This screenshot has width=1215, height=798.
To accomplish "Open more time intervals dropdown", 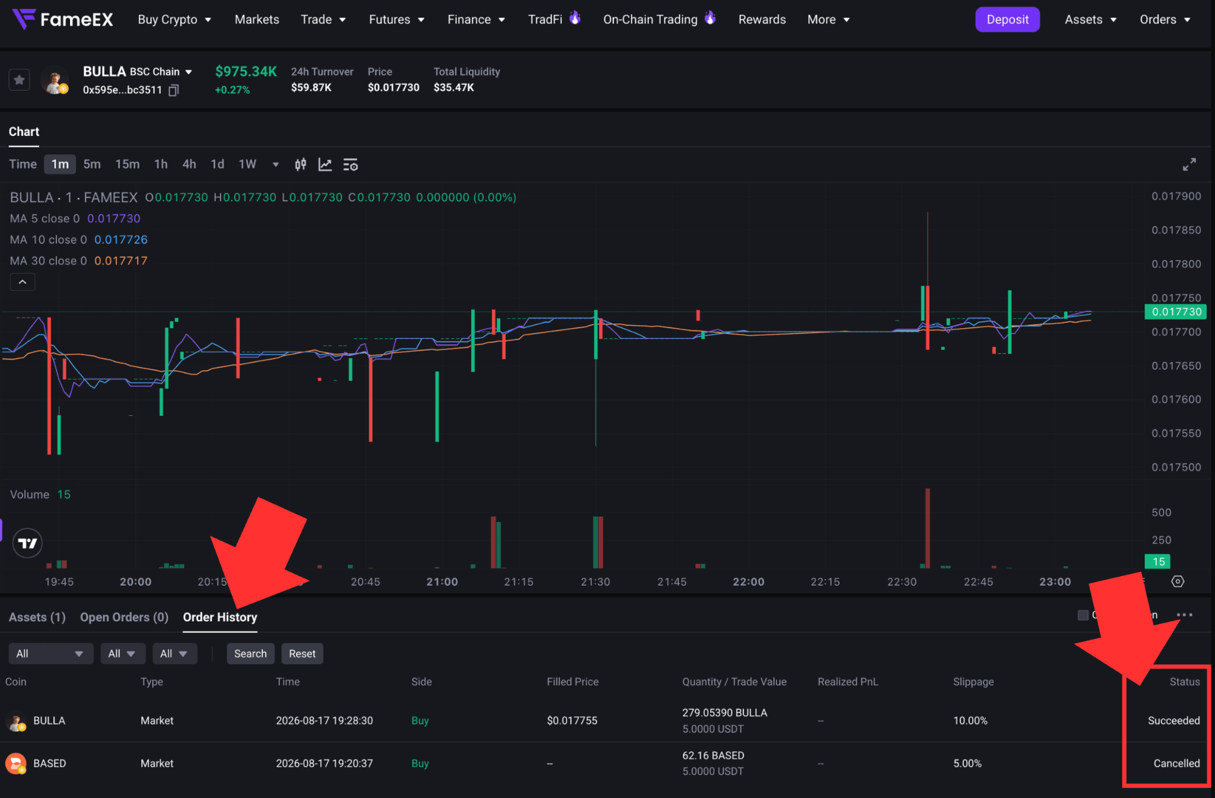I will pyautogui.click(x=276, y=164).
